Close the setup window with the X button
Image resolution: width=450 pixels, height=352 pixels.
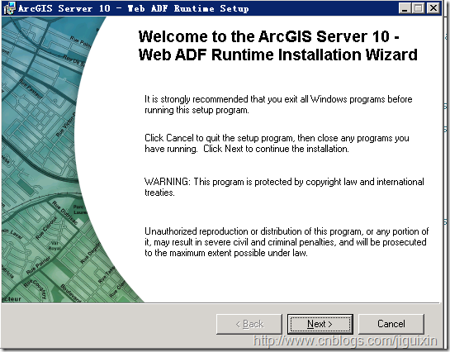pos(433,8)
